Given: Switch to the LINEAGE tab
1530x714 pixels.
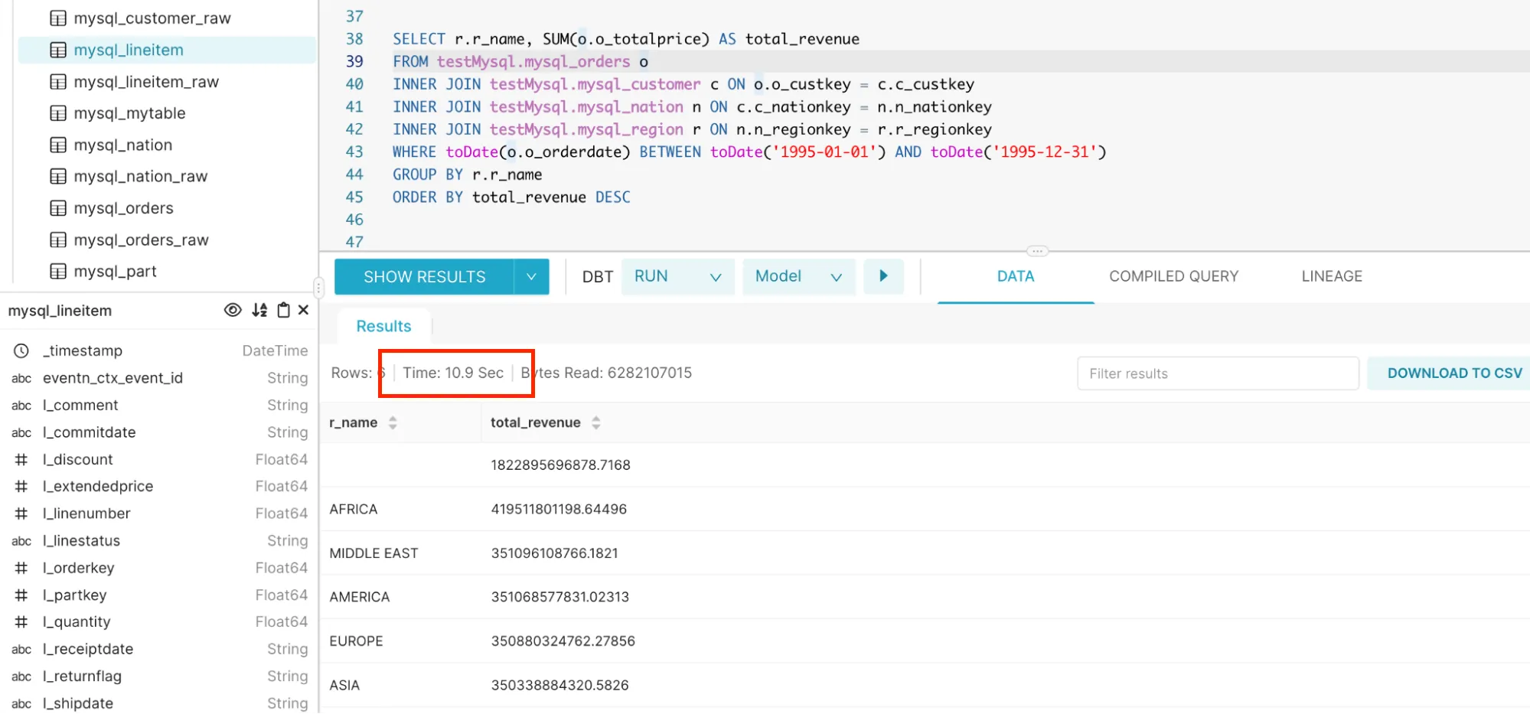Looking at the screenshot, I should 1332,276.
